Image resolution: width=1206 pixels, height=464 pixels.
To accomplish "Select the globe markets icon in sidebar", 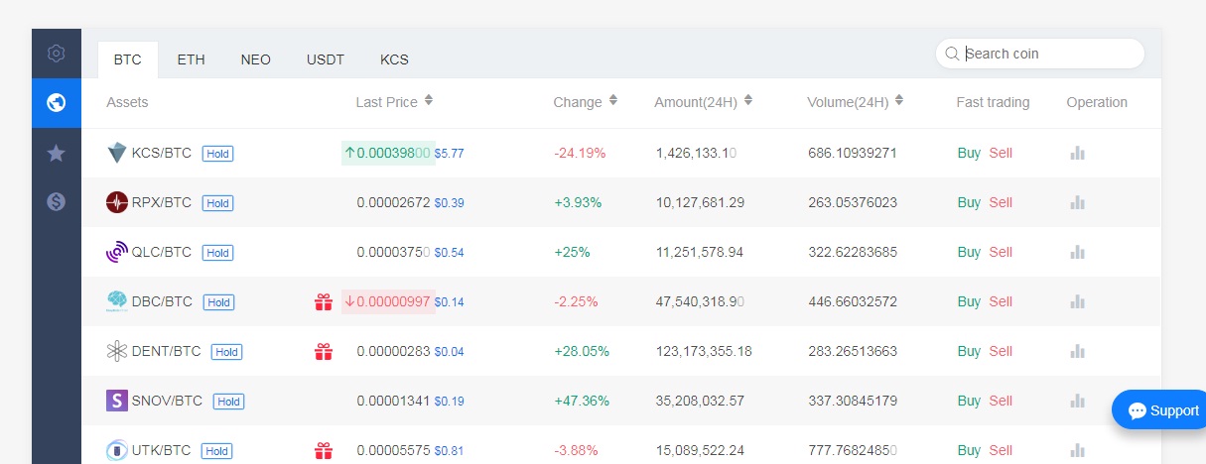I will (57, 103).
